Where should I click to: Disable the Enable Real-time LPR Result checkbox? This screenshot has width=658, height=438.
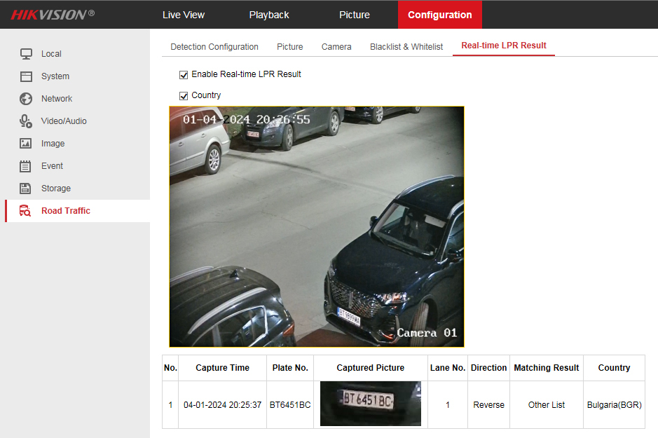(x=184, y=74)
